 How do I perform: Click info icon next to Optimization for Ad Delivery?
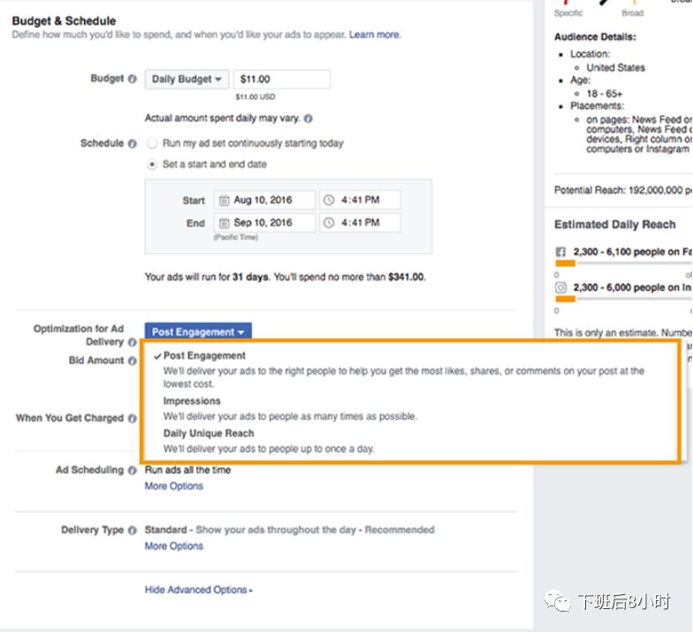coord(133,342)
